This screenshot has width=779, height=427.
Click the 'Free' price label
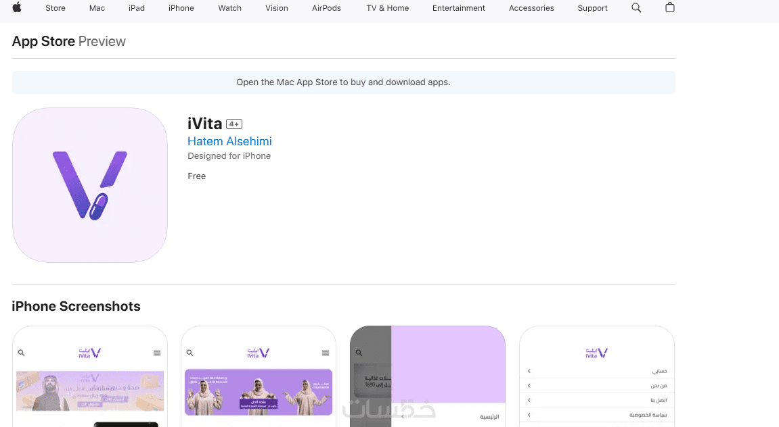pyautogui.click(x=197, y=176)
